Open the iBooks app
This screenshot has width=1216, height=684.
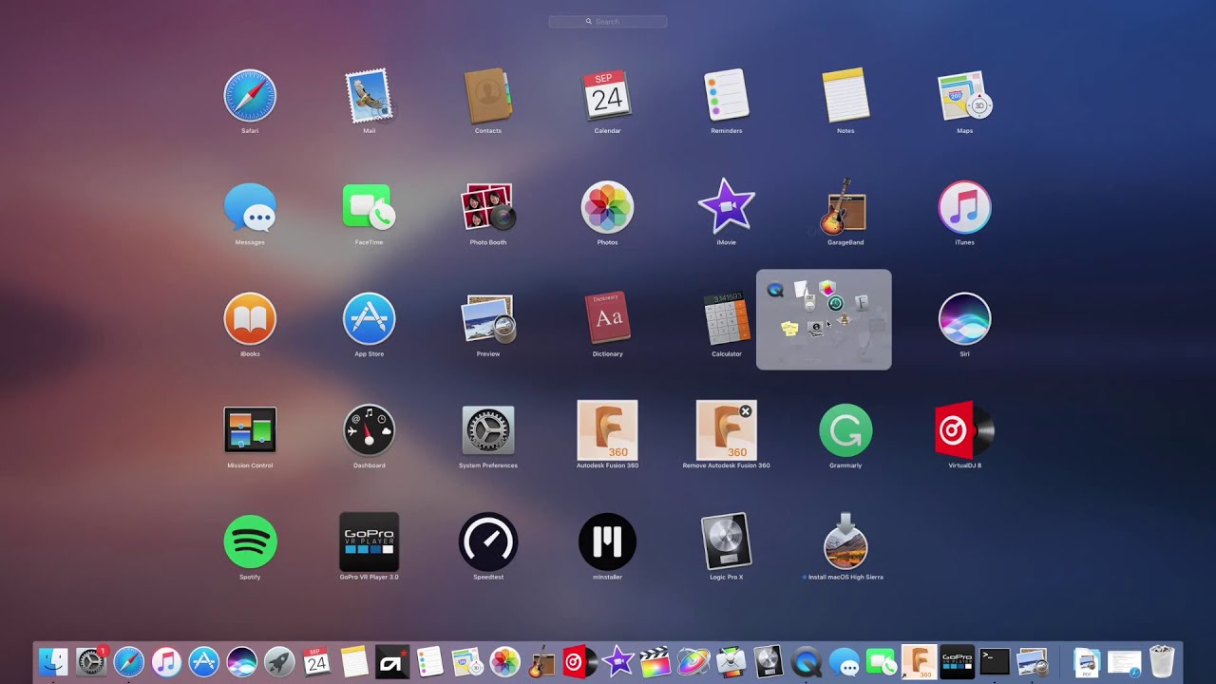click(250, 318)
